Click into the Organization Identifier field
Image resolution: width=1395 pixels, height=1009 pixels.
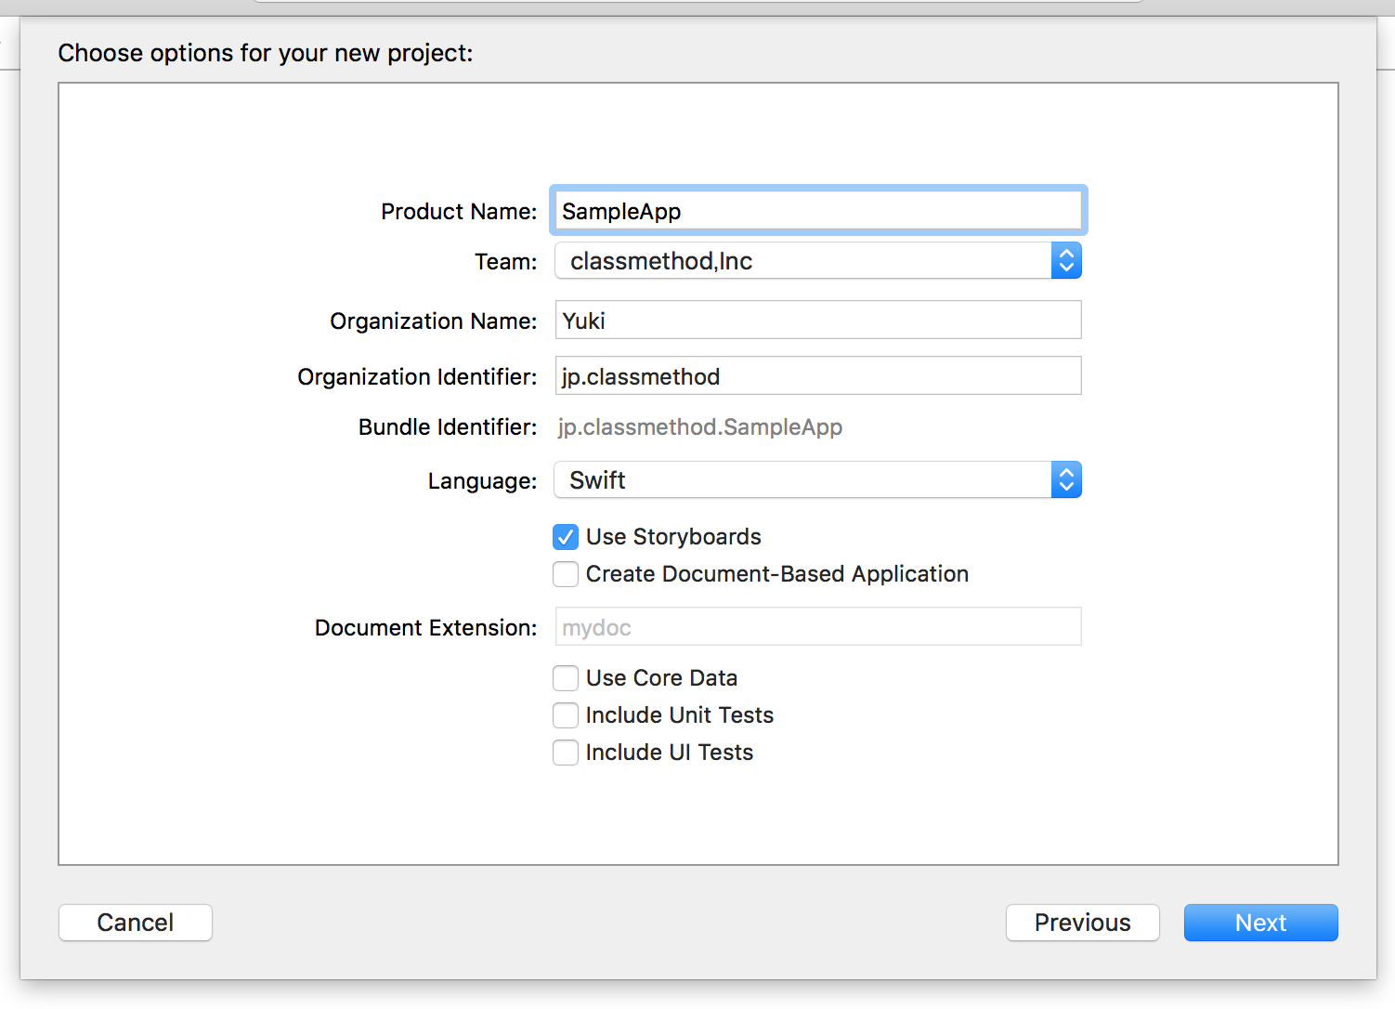pyautogui.click(x=817, y=376)
